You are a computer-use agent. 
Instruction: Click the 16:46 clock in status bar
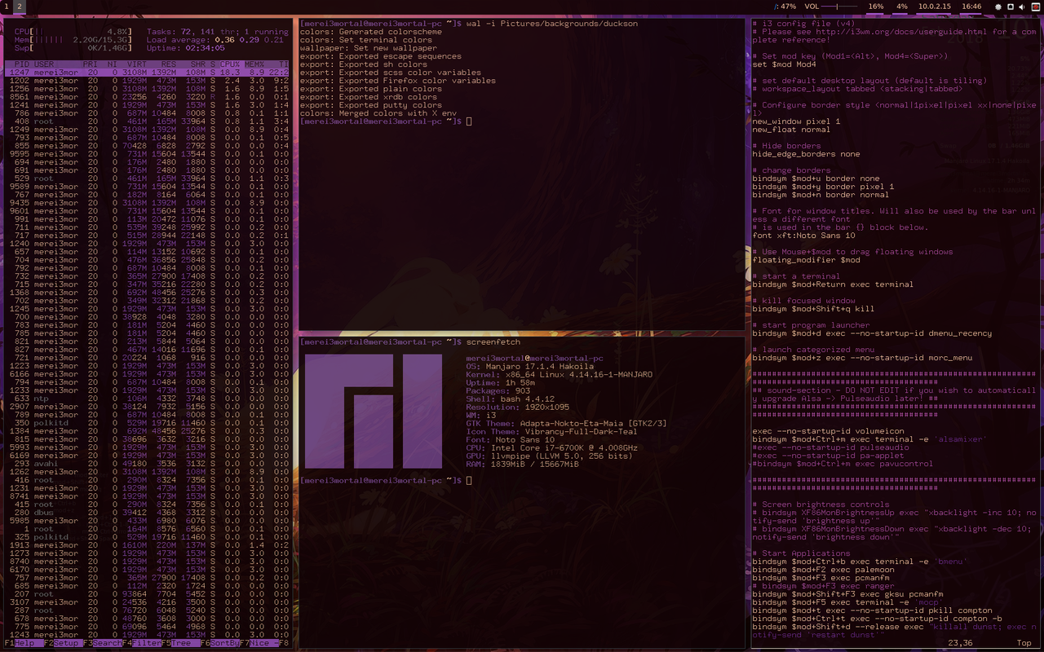971,7
